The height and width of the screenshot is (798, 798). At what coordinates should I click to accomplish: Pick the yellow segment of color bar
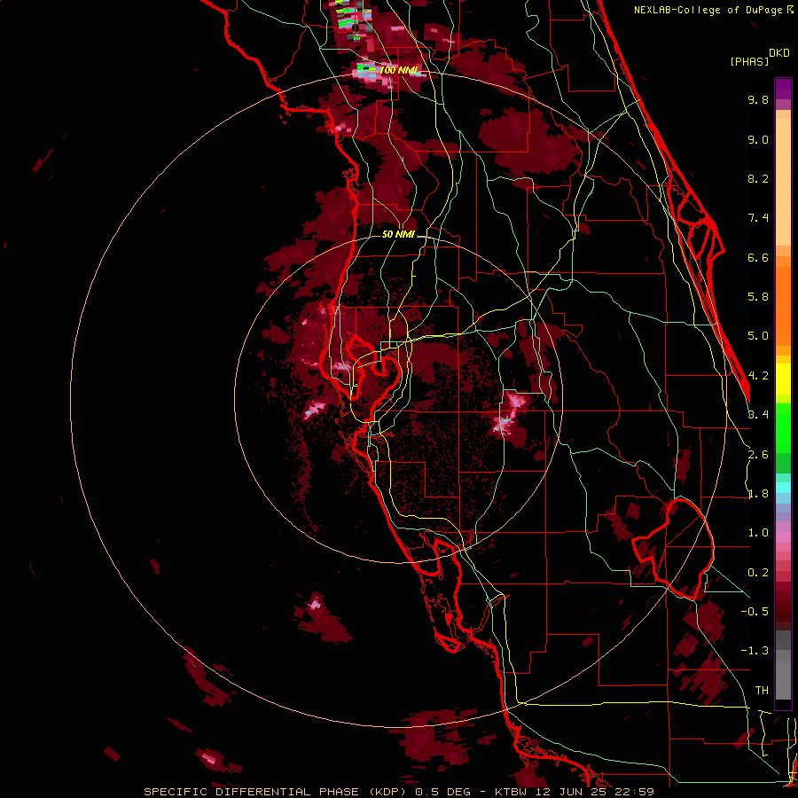pos(783,379)
